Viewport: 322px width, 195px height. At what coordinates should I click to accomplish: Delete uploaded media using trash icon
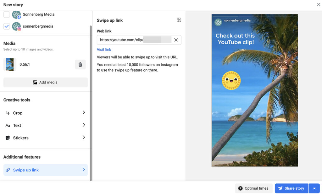click(80, 64)
